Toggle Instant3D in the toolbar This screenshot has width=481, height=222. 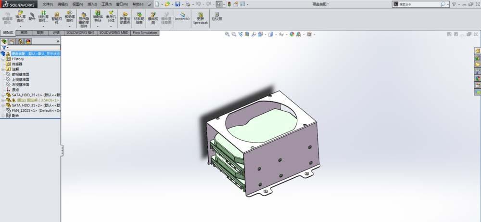182,16
